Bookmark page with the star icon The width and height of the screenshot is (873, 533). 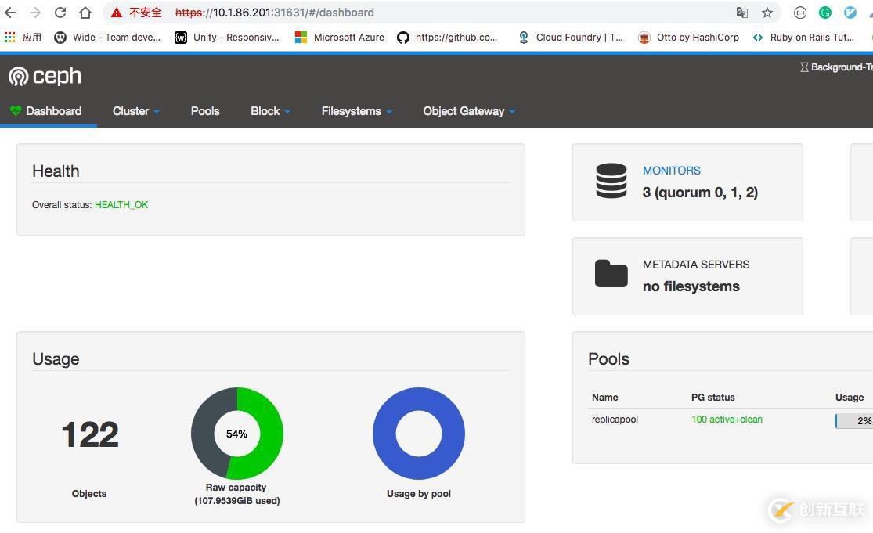767,13
